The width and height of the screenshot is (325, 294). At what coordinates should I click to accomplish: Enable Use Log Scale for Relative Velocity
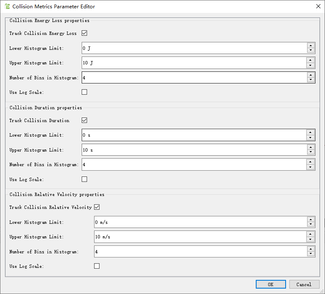(97, 266)
